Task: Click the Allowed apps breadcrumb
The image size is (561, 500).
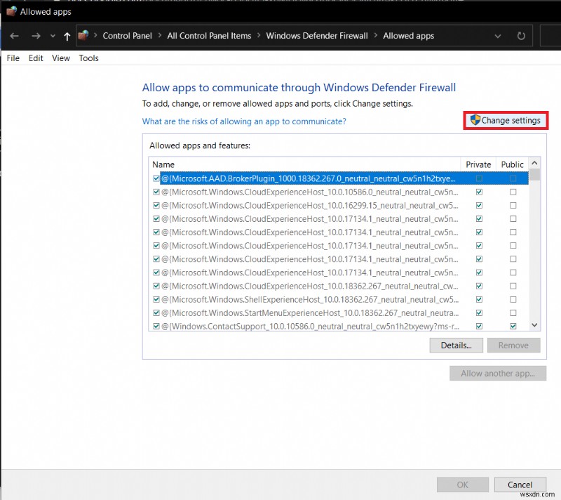Action: point(409,36)
